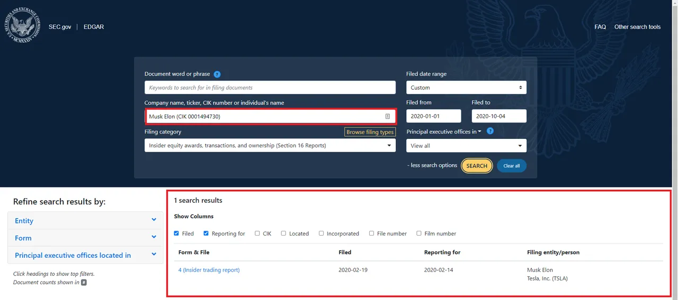678x300 pixels.
Task: Click the SEARCH button
Action: (477, 166)
